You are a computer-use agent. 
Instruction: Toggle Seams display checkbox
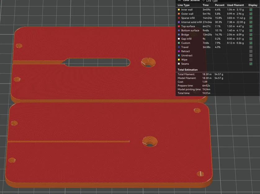click(251, 64)
